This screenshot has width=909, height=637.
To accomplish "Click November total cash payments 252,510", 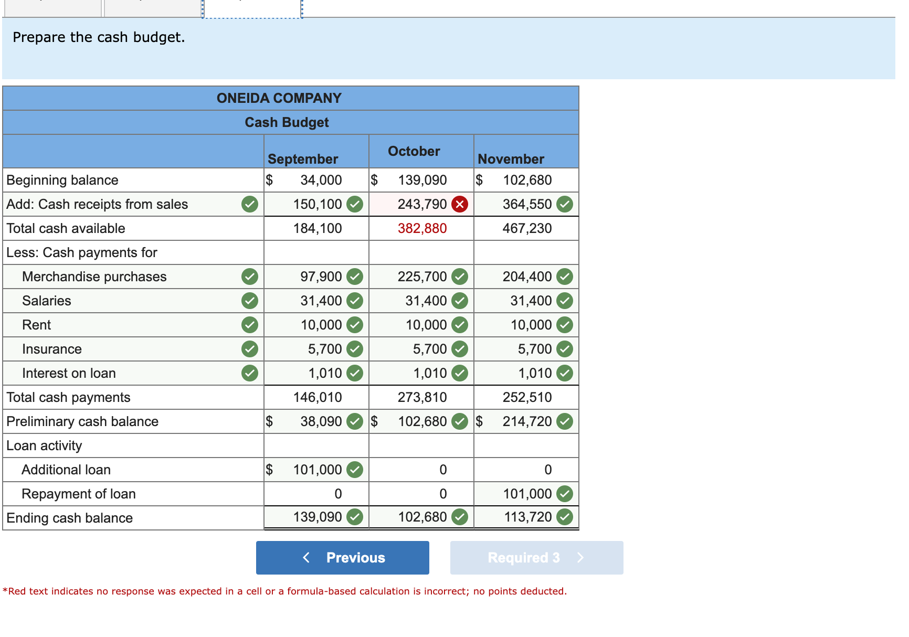I will [527, 397].
